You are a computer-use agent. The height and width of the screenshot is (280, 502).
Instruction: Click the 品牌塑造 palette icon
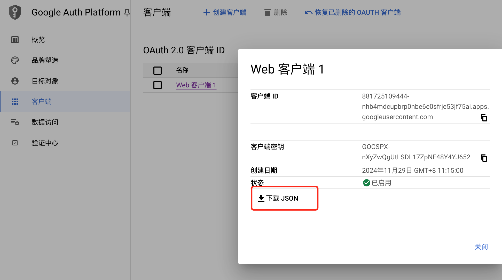(x=15, y=60)
